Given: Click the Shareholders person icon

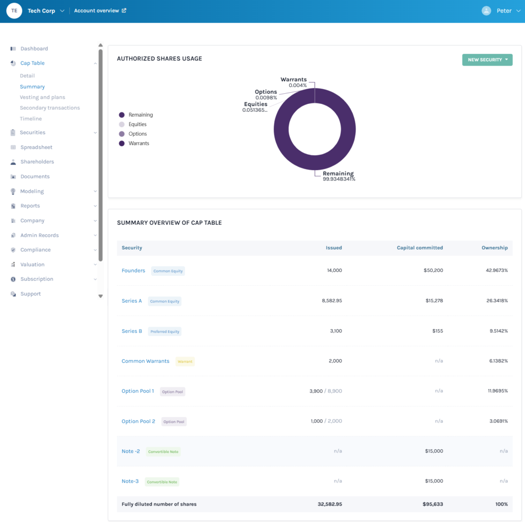Looking at the screenshot, I should 13,162.
